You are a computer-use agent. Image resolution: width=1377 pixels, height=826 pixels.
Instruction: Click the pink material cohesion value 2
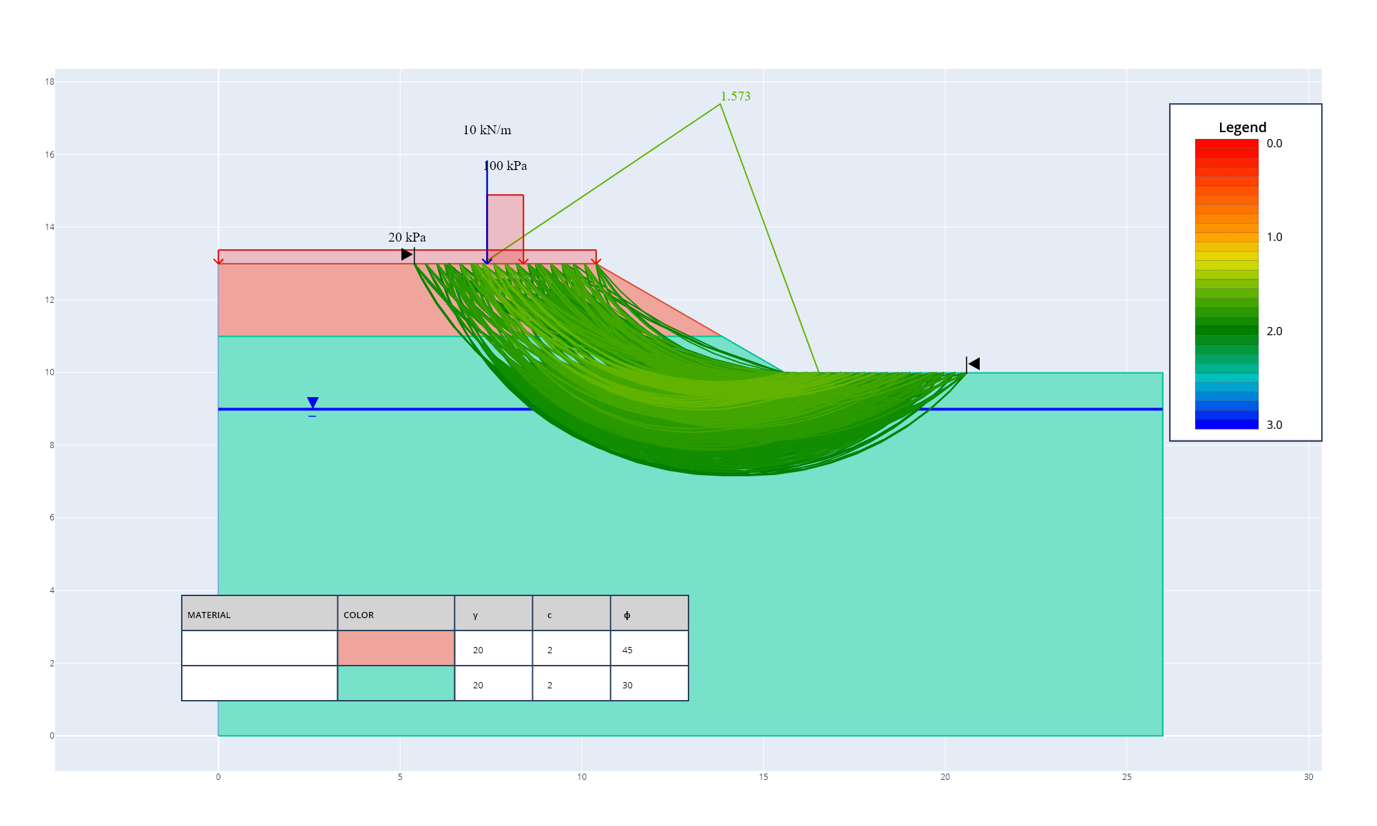tap(549, 650)
